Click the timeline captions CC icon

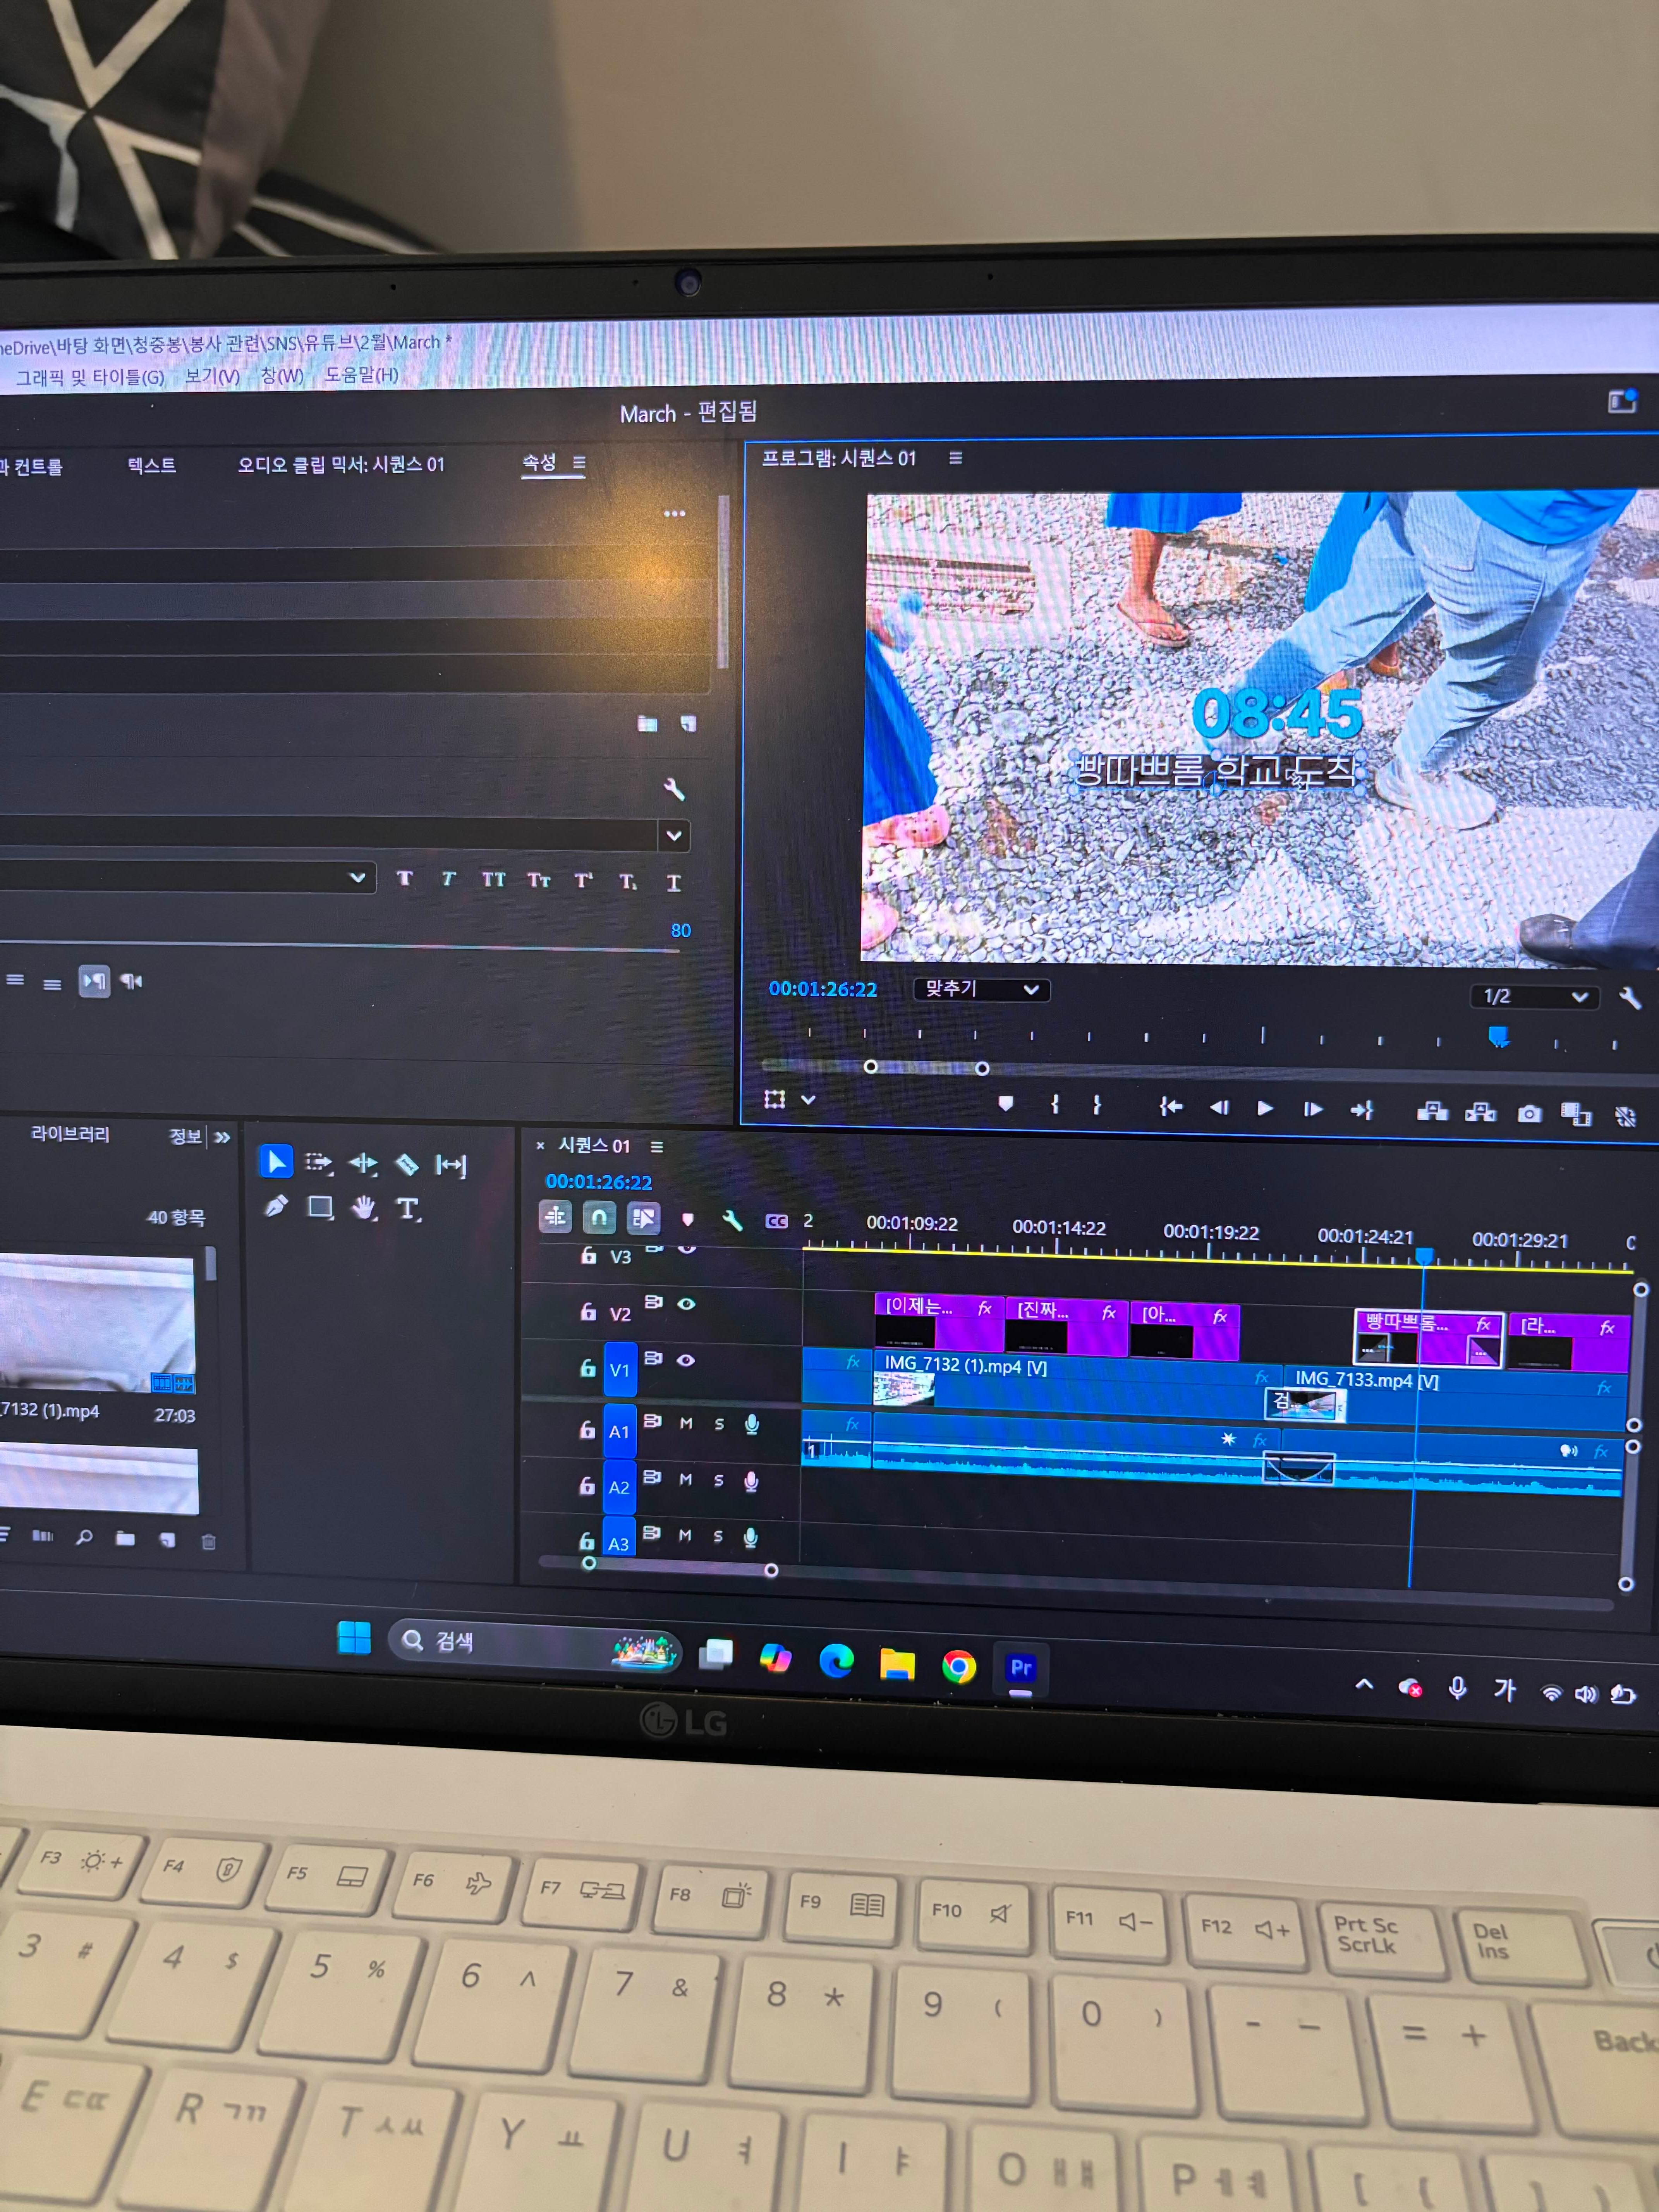[776, 1221]
